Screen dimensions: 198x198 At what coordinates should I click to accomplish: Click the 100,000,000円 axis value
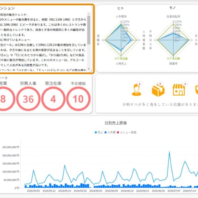(x=11, y=172)
